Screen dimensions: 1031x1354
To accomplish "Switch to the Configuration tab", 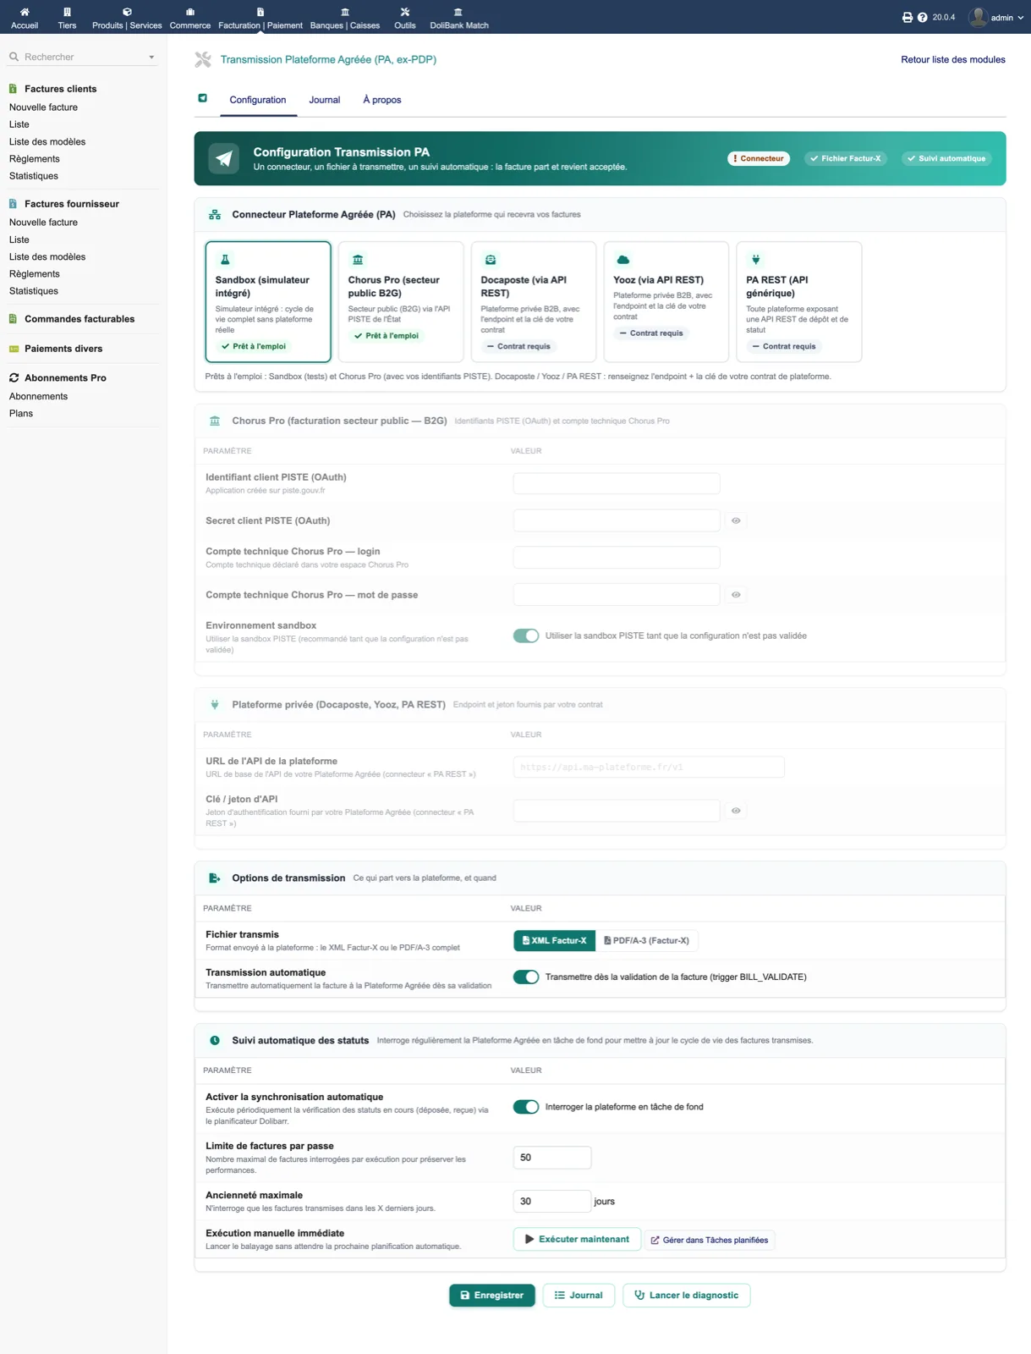I will click(x=258, y=100).
